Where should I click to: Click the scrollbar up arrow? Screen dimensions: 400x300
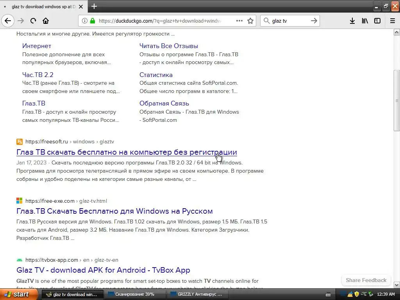tap(397, 32)
